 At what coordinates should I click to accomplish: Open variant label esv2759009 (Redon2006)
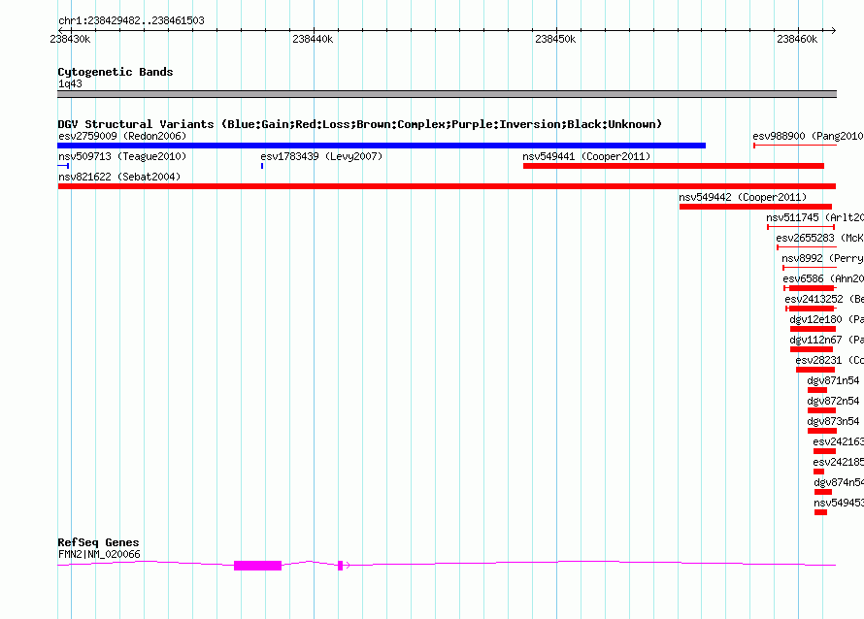[x=122, y=136]
